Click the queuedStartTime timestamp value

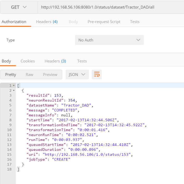point(101,145)
